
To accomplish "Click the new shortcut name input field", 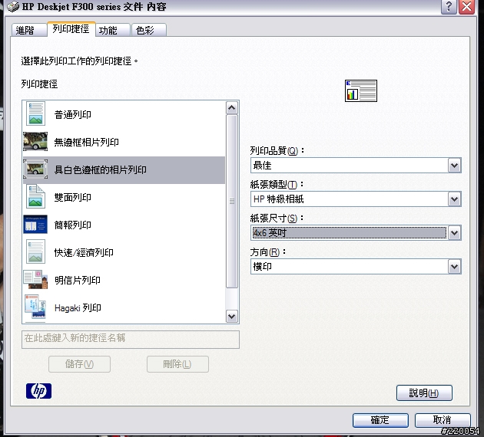I will 131,340.
